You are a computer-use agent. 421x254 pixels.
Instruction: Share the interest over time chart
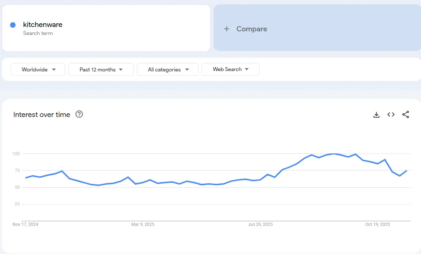click(406, 115)
